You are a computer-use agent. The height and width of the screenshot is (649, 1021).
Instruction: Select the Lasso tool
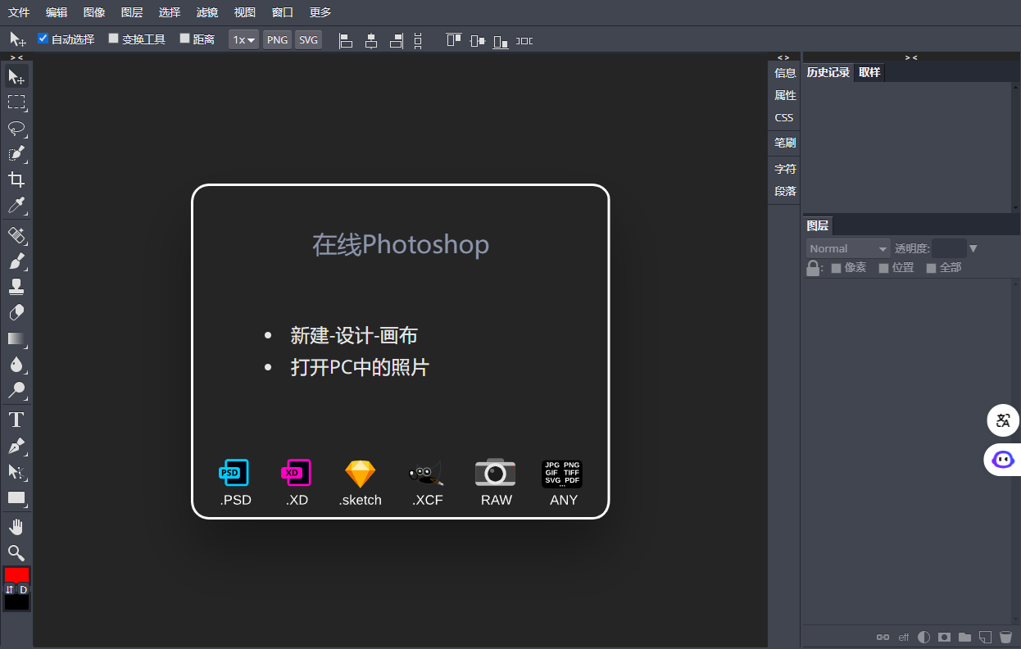(x=16, y=129)
